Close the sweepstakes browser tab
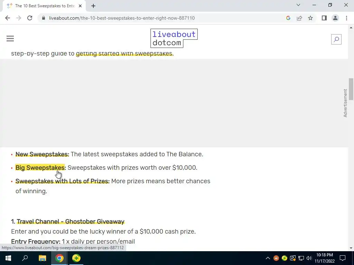This screenshot has width=354, height=265. (80, 6)
